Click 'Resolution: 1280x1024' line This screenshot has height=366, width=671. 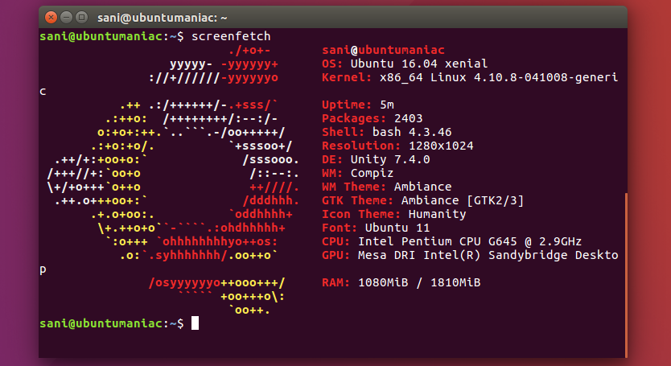[x=397, y=146]
